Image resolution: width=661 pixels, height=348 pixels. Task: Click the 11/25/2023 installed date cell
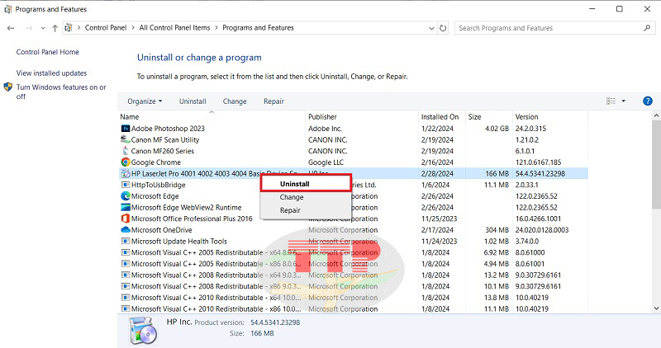439,219
